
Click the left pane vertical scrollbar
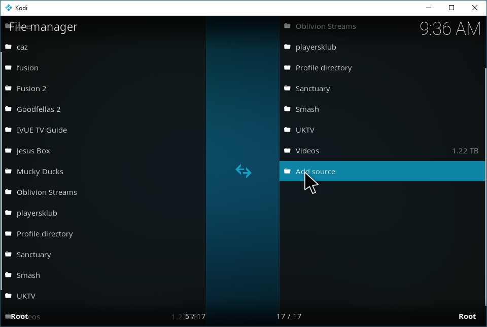coord(1,171)
